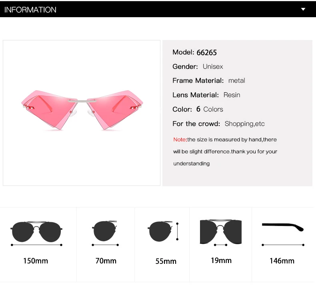Click the red Note label
316x287 pixels.
[x=180, y=140]
